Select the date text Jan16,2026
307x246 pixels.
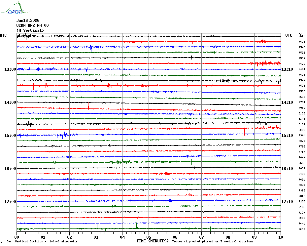(28, 20)
